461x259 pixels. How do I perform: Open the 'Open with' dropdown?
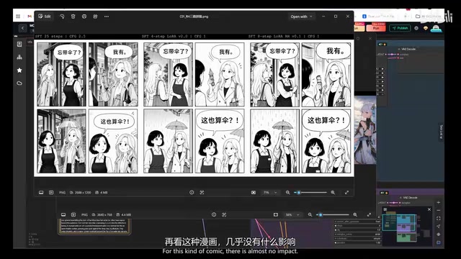click(x=301, y=17)
